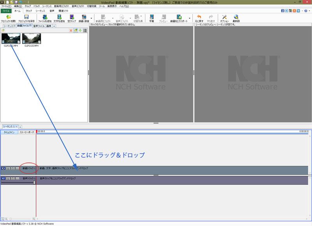Open the 動画ファイル bin tab
Viewport: 312px width, 226px height.
tap(24, 26)
